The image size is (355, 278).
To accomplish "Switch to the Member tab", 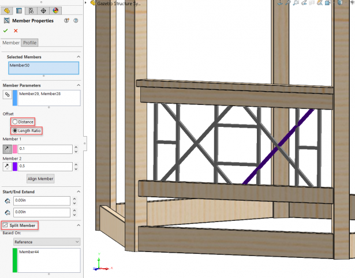I will point(10,43).
